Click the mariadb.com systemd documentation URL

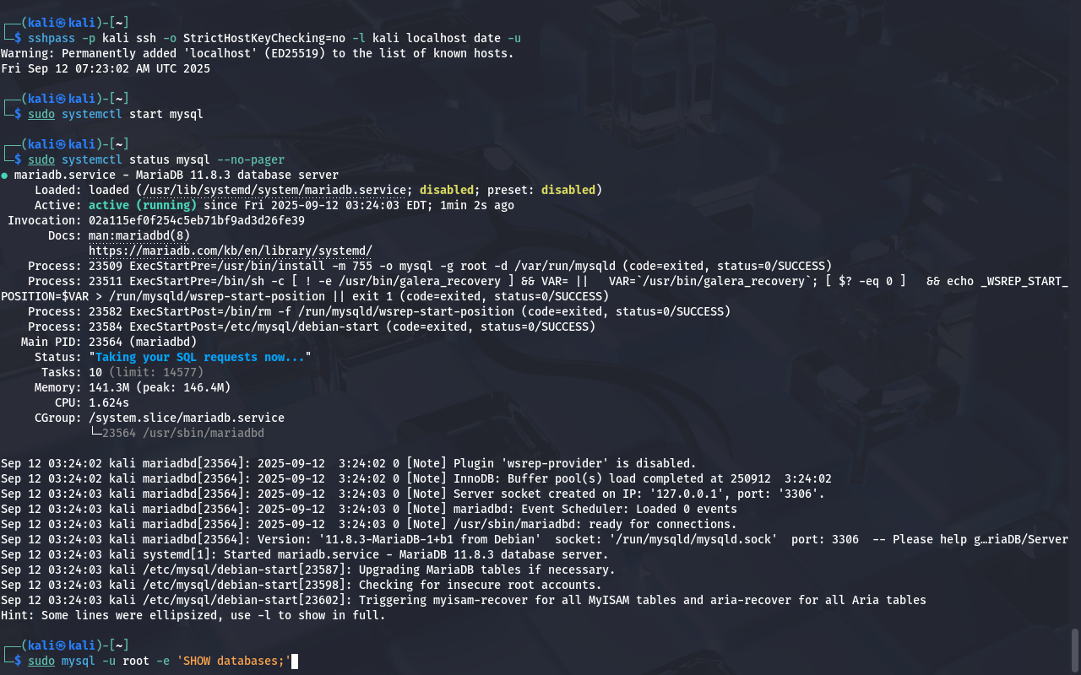231,251
